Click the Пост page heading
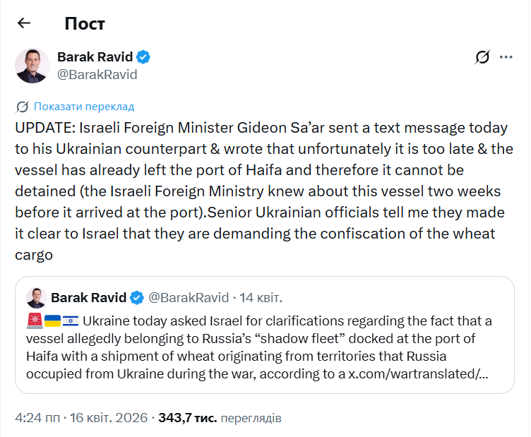Viewport: 531px width, 437px height. click(85, 23)
